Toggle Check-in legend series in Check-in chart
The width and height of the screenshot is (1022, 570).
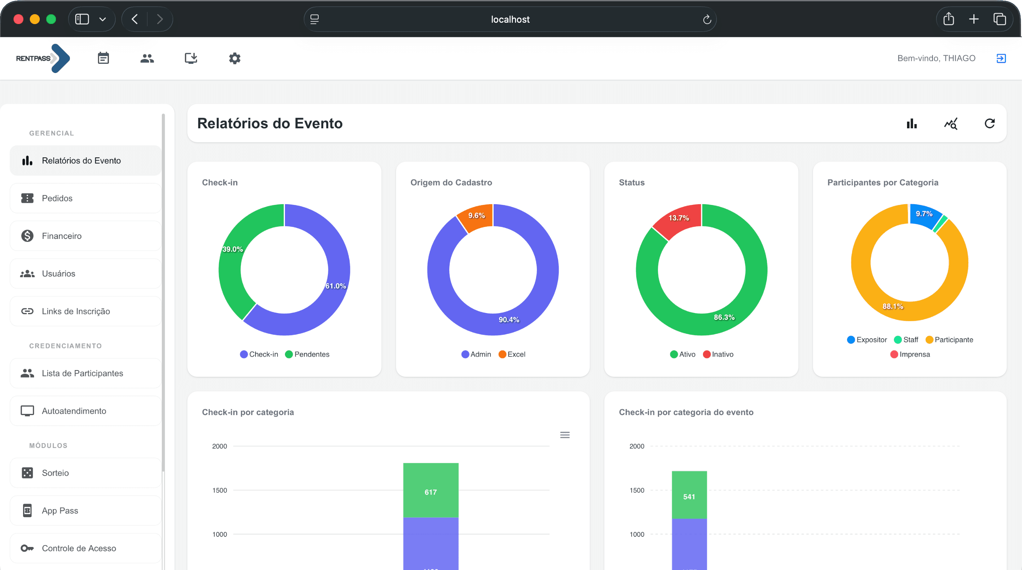pyautogui.click(x=259, y=354)
